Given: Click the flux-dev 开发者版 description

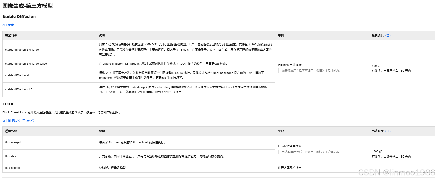Looking at the screenshot, I should tap(162, 156).
